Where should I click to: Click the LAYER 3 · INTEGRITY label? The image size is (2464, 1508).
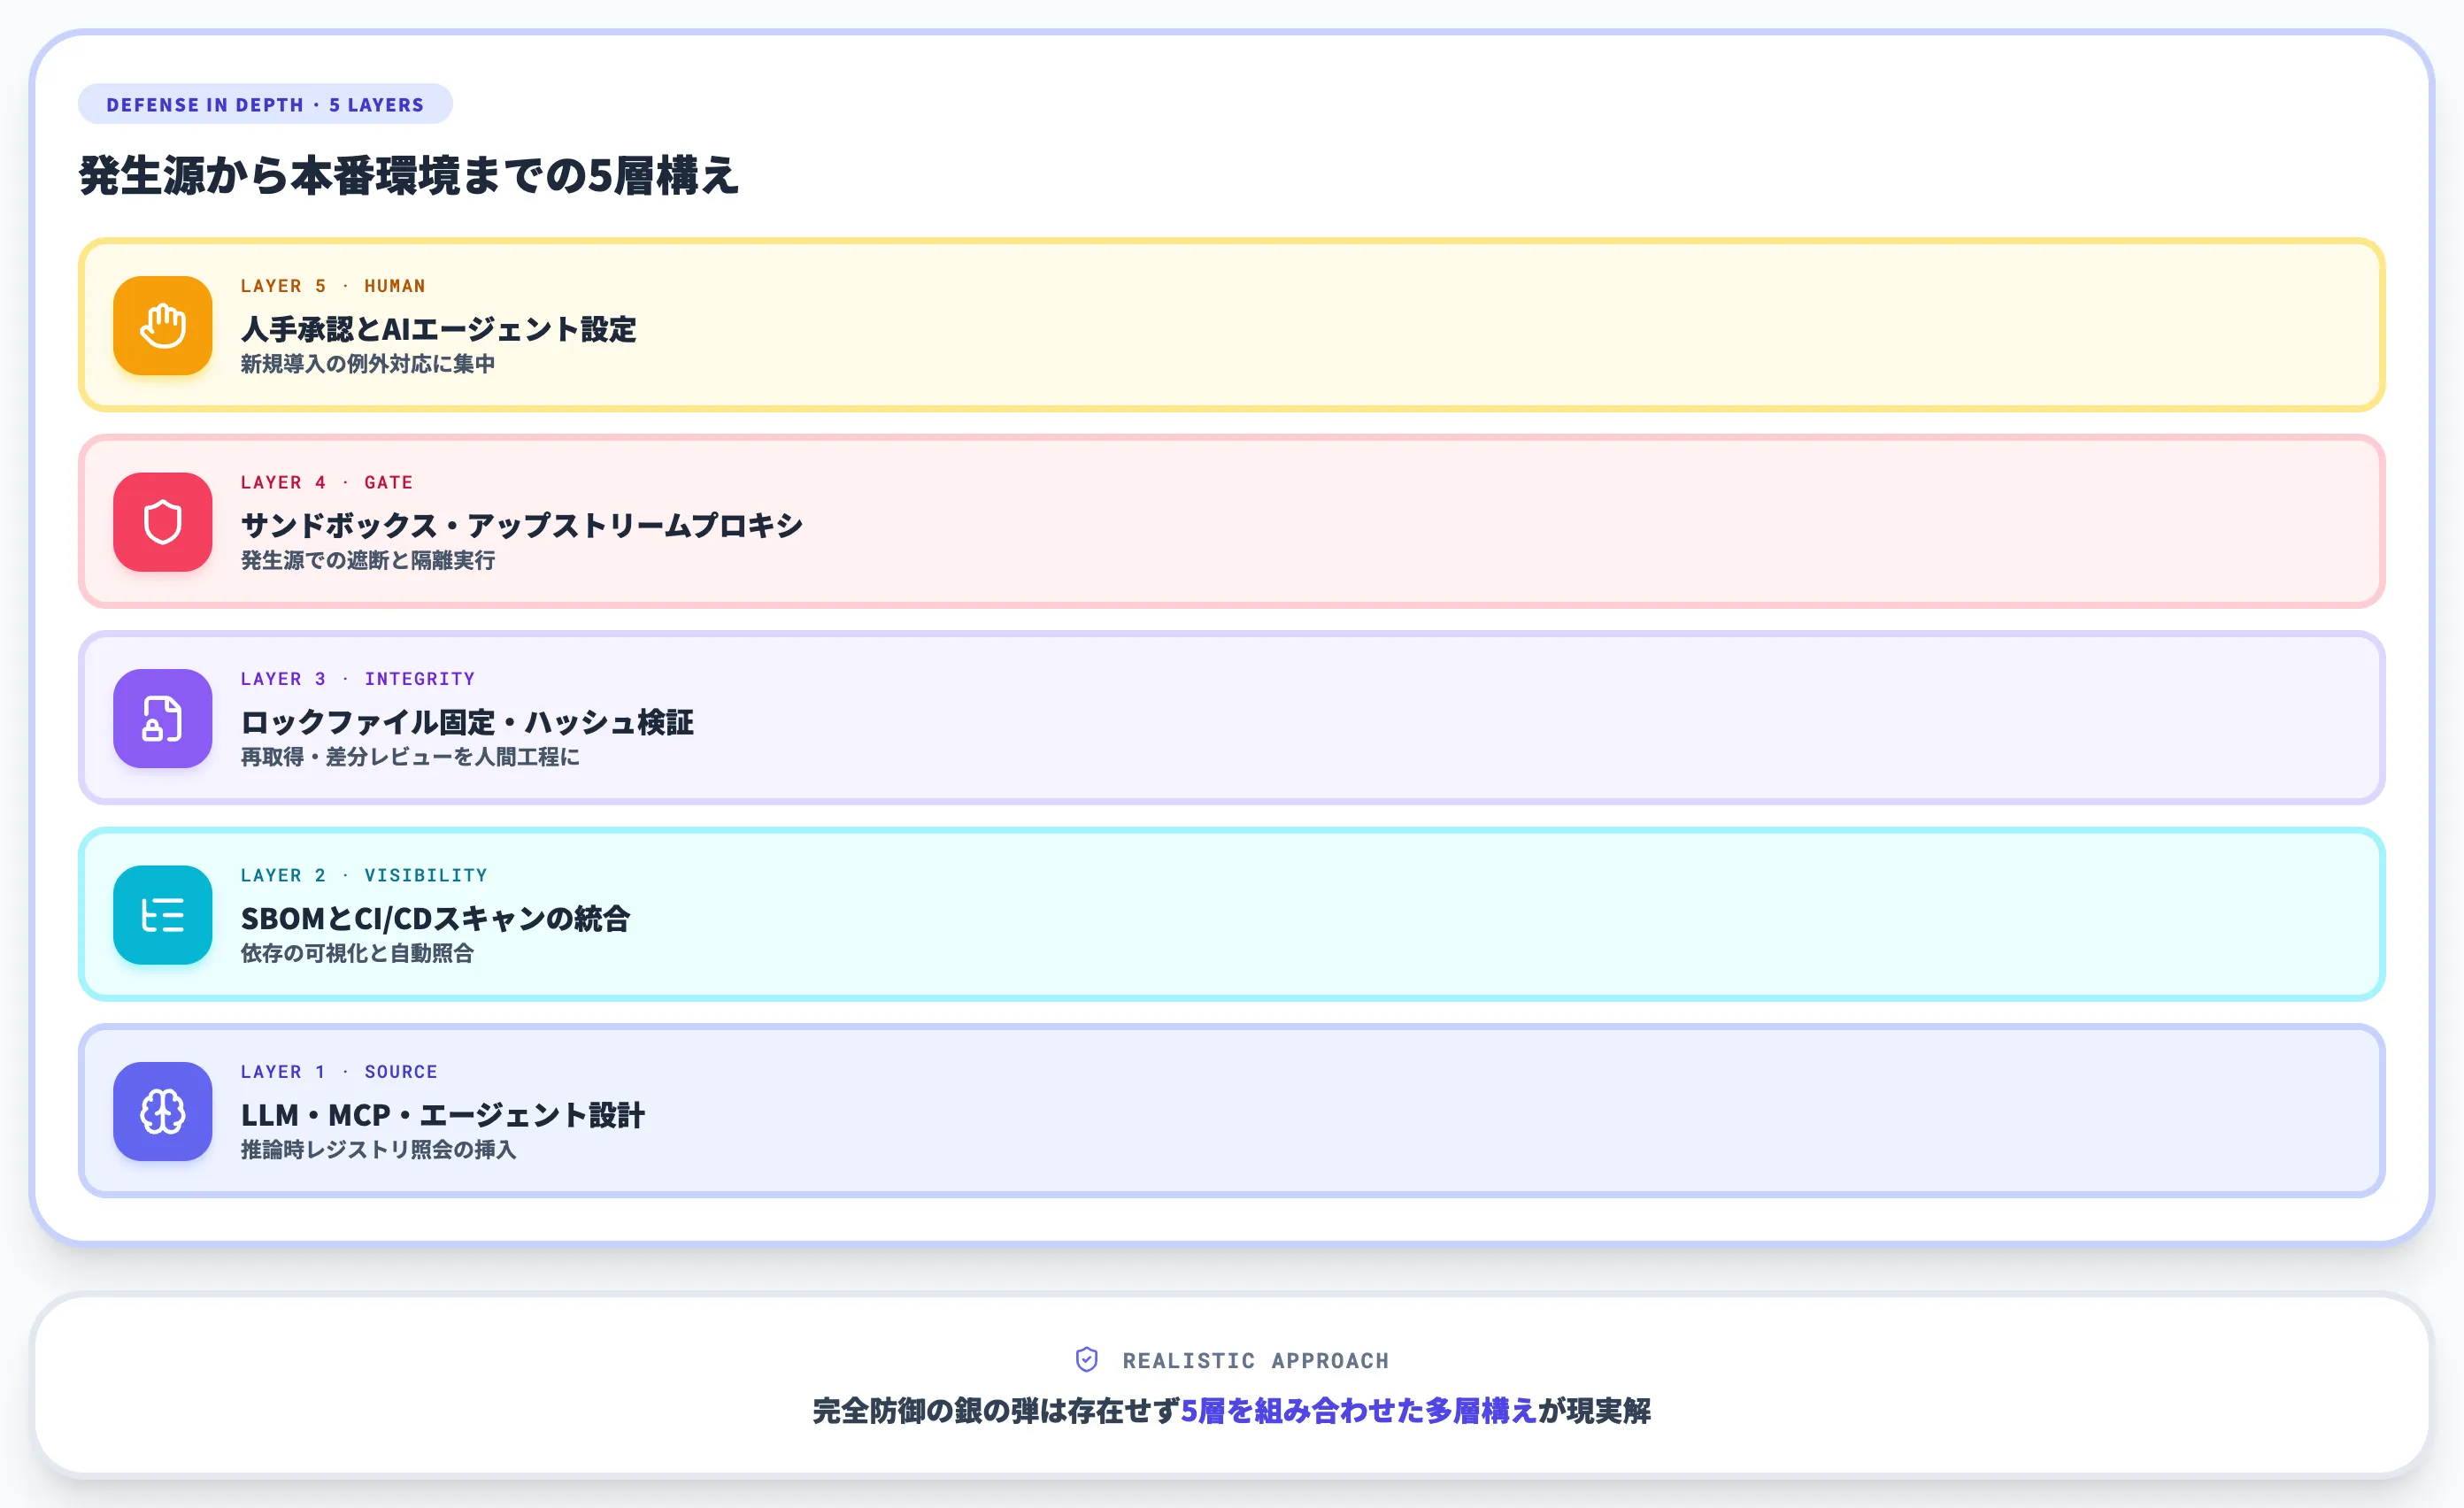(x=358, y=679)
